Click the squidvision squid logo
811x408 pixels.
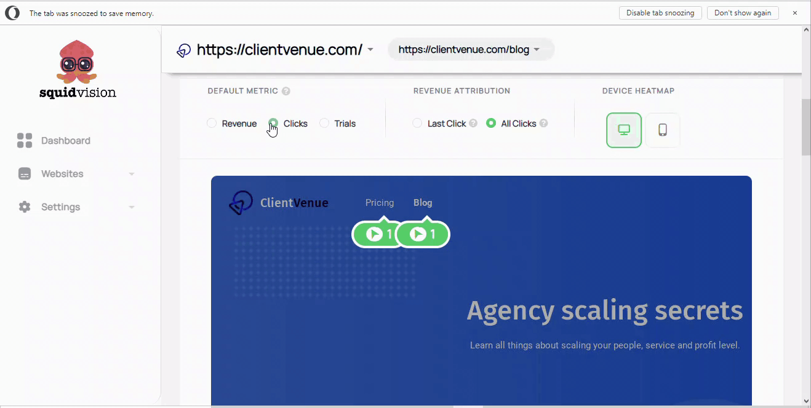click(77, 62)
